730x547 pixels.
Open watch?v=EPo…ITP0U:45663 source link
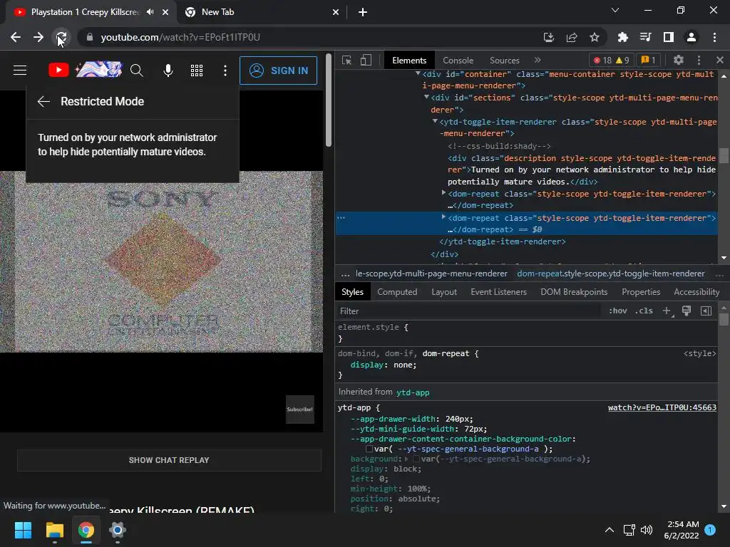tap(662, 407)
